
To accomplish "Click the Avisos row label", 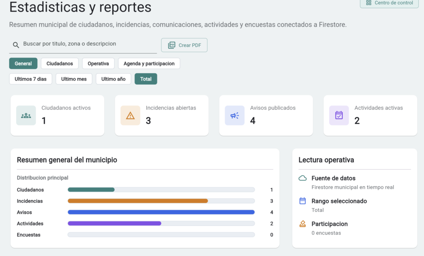I will (24, 212).
